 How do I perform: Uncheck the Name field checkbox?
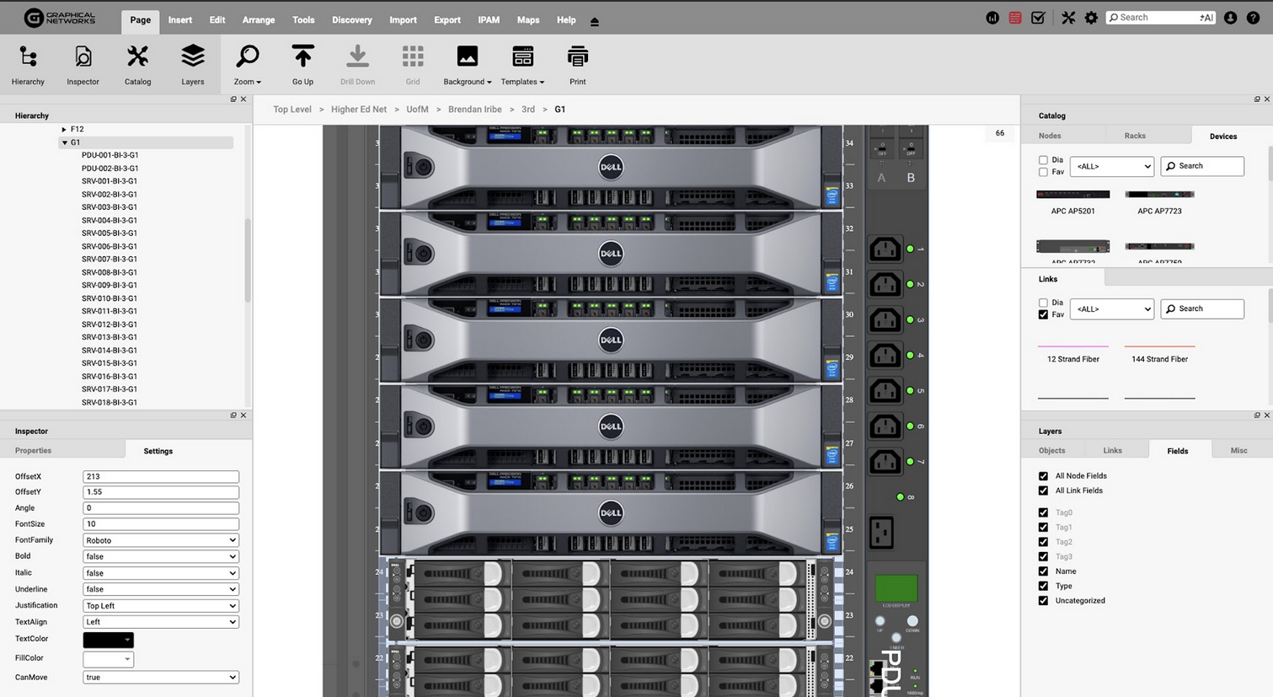coord(1043,571)
